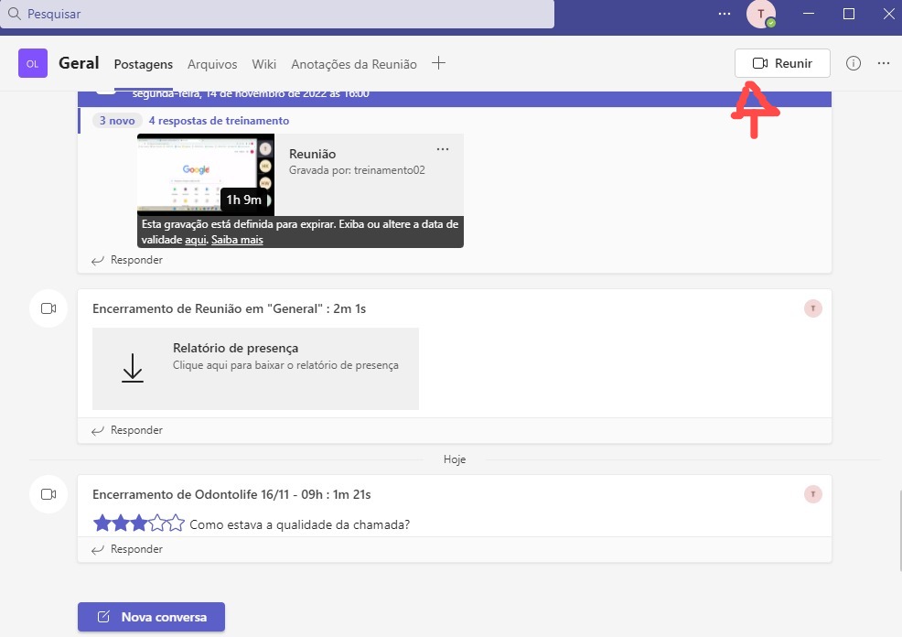Click the Pesquisar search field
The width and height of the screenshot is (902, 637).
coord(274,15)
